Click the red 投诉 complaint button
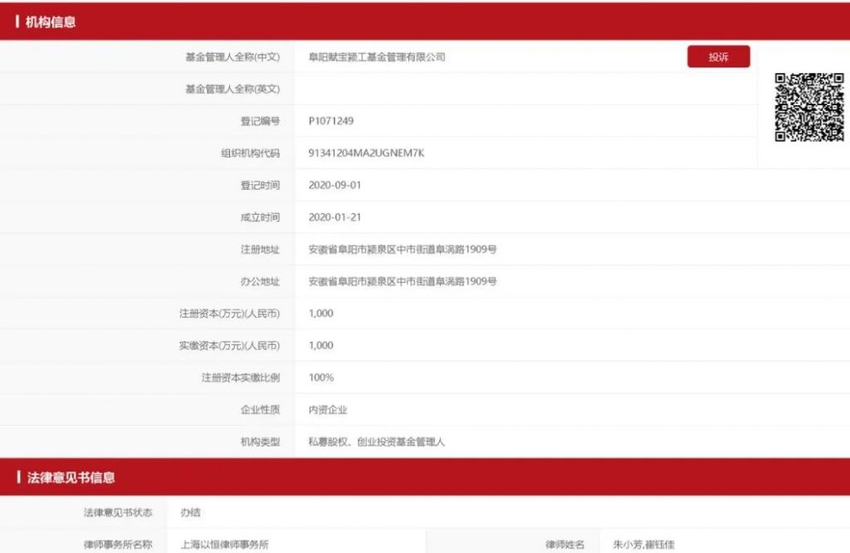The width and height of the screenshot is (850, 553). pos(718,57)
